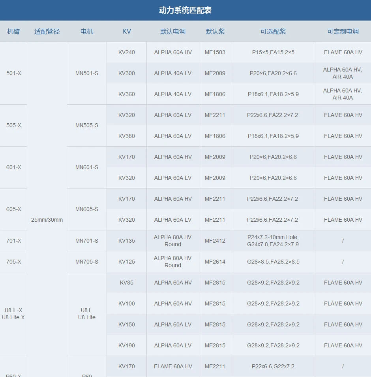The width and height of the screenshot is (371, 377).
Task: Click the KV135 cell in 701-X row
Action: pos(127,241)
